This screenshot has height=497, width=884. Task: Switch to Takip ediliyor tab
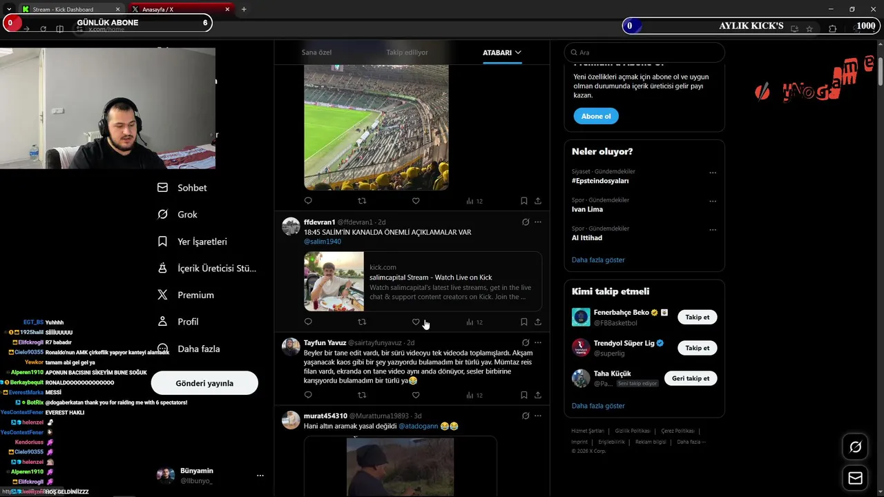coord(407,52)
